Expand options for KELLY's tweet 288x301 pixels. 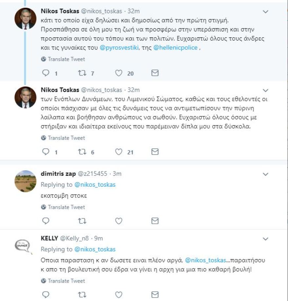pos(265,239)
